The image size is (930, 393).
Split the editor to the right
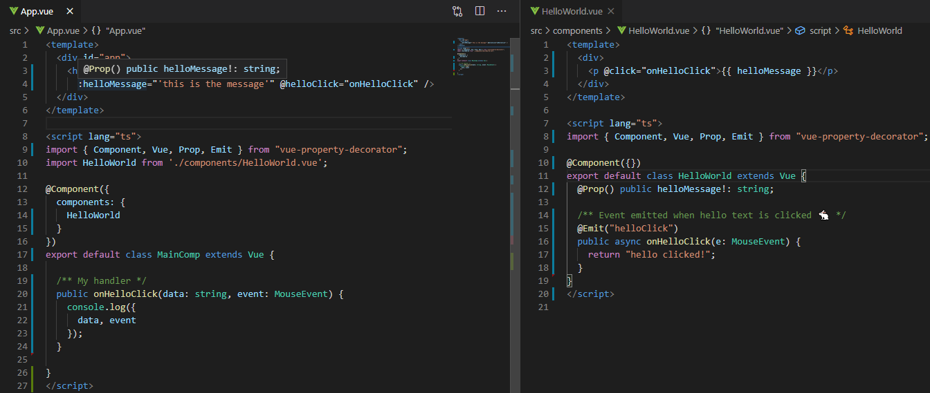pyautogui.click(x=480, y=11)
